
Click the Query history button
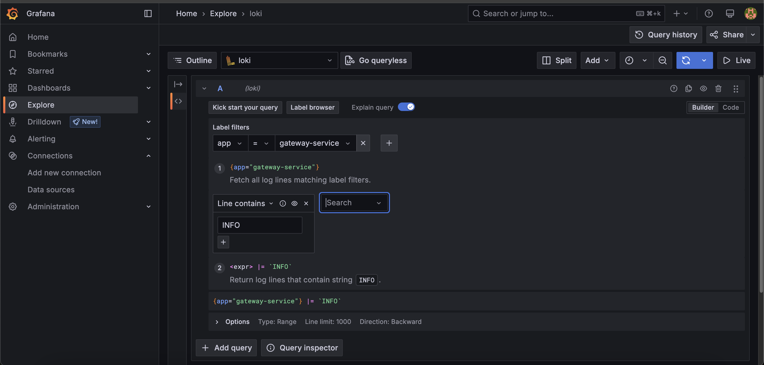[666, 35]
